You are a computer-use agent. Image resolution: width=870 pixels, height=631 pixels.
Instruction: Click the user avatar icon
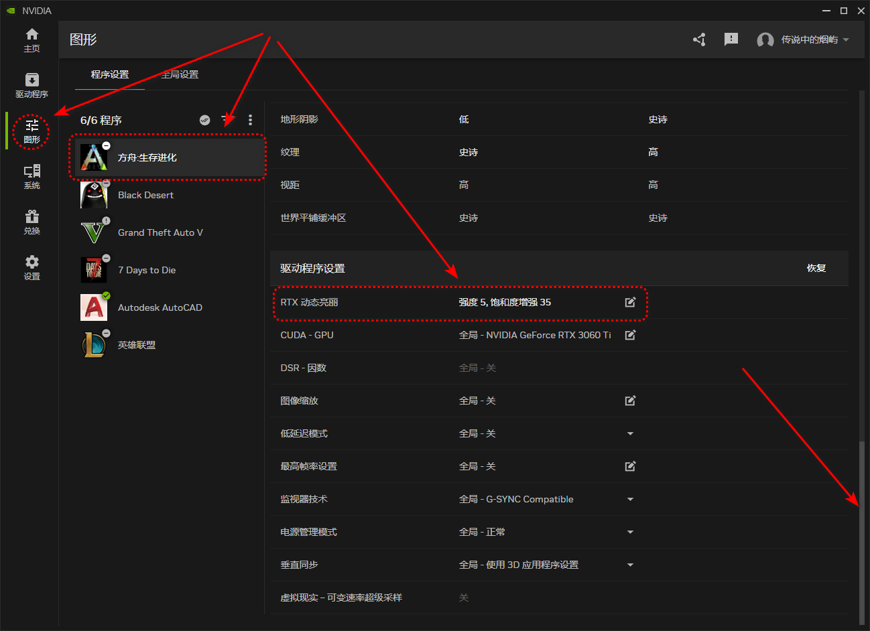pyautogui.click(x=765, y=40)
